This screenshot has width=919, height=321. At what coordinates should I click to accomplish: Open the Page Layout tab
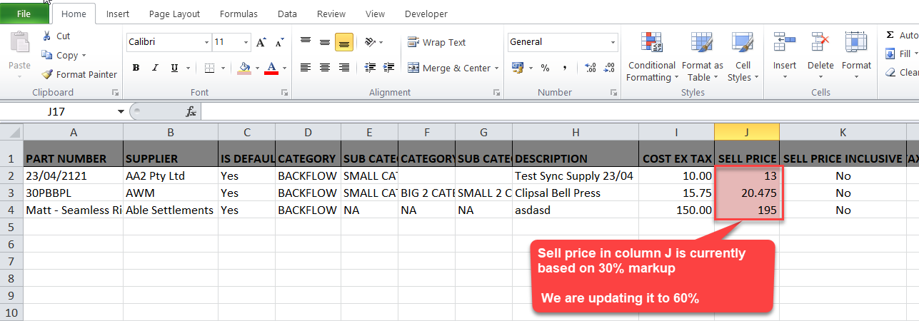click(174, 14)
